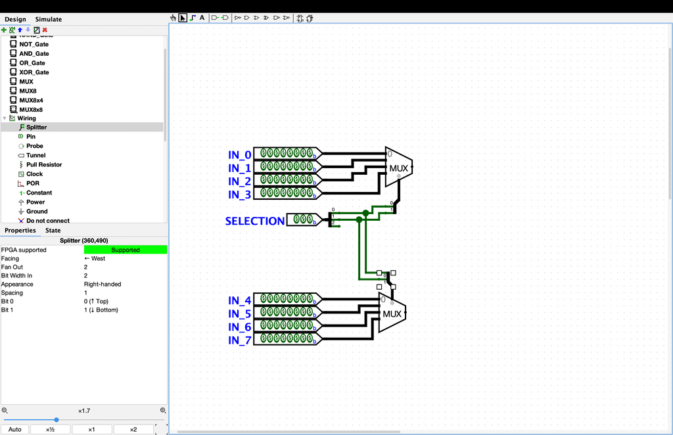Select the MUX8x4 circuit in tree
Image resolution: width=673 pixels, height=435 pixels.
31,101
